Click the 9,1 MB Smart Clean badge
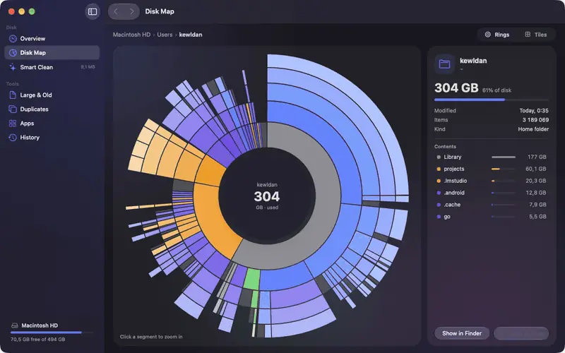Image resolution: width=565 pixels, height=353 pixels. point(88,67)
